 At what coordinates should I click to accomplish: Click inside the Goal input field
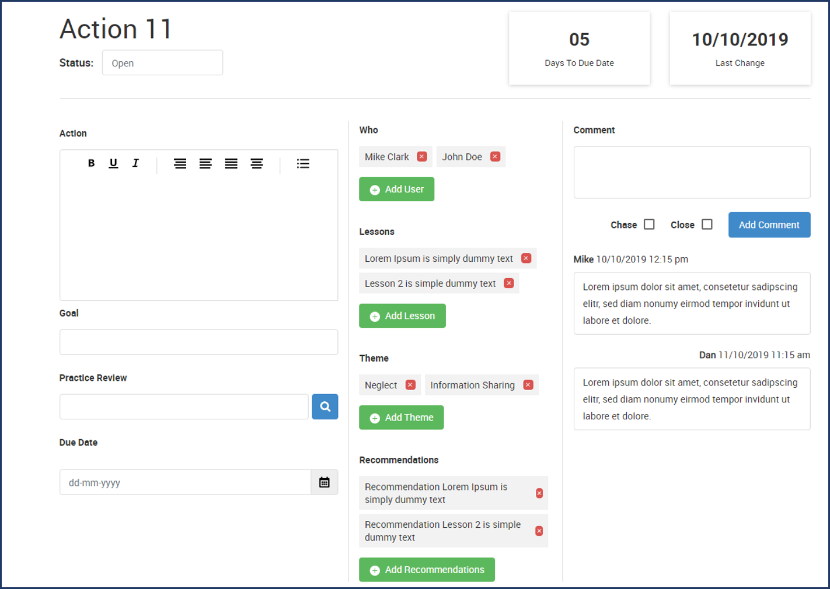(198, 342)
